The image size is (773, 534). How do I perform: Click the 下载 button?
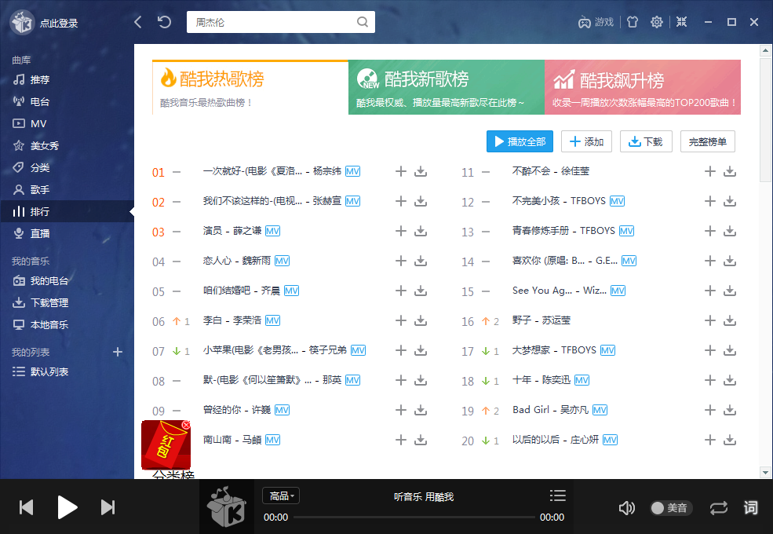(645, 141)
